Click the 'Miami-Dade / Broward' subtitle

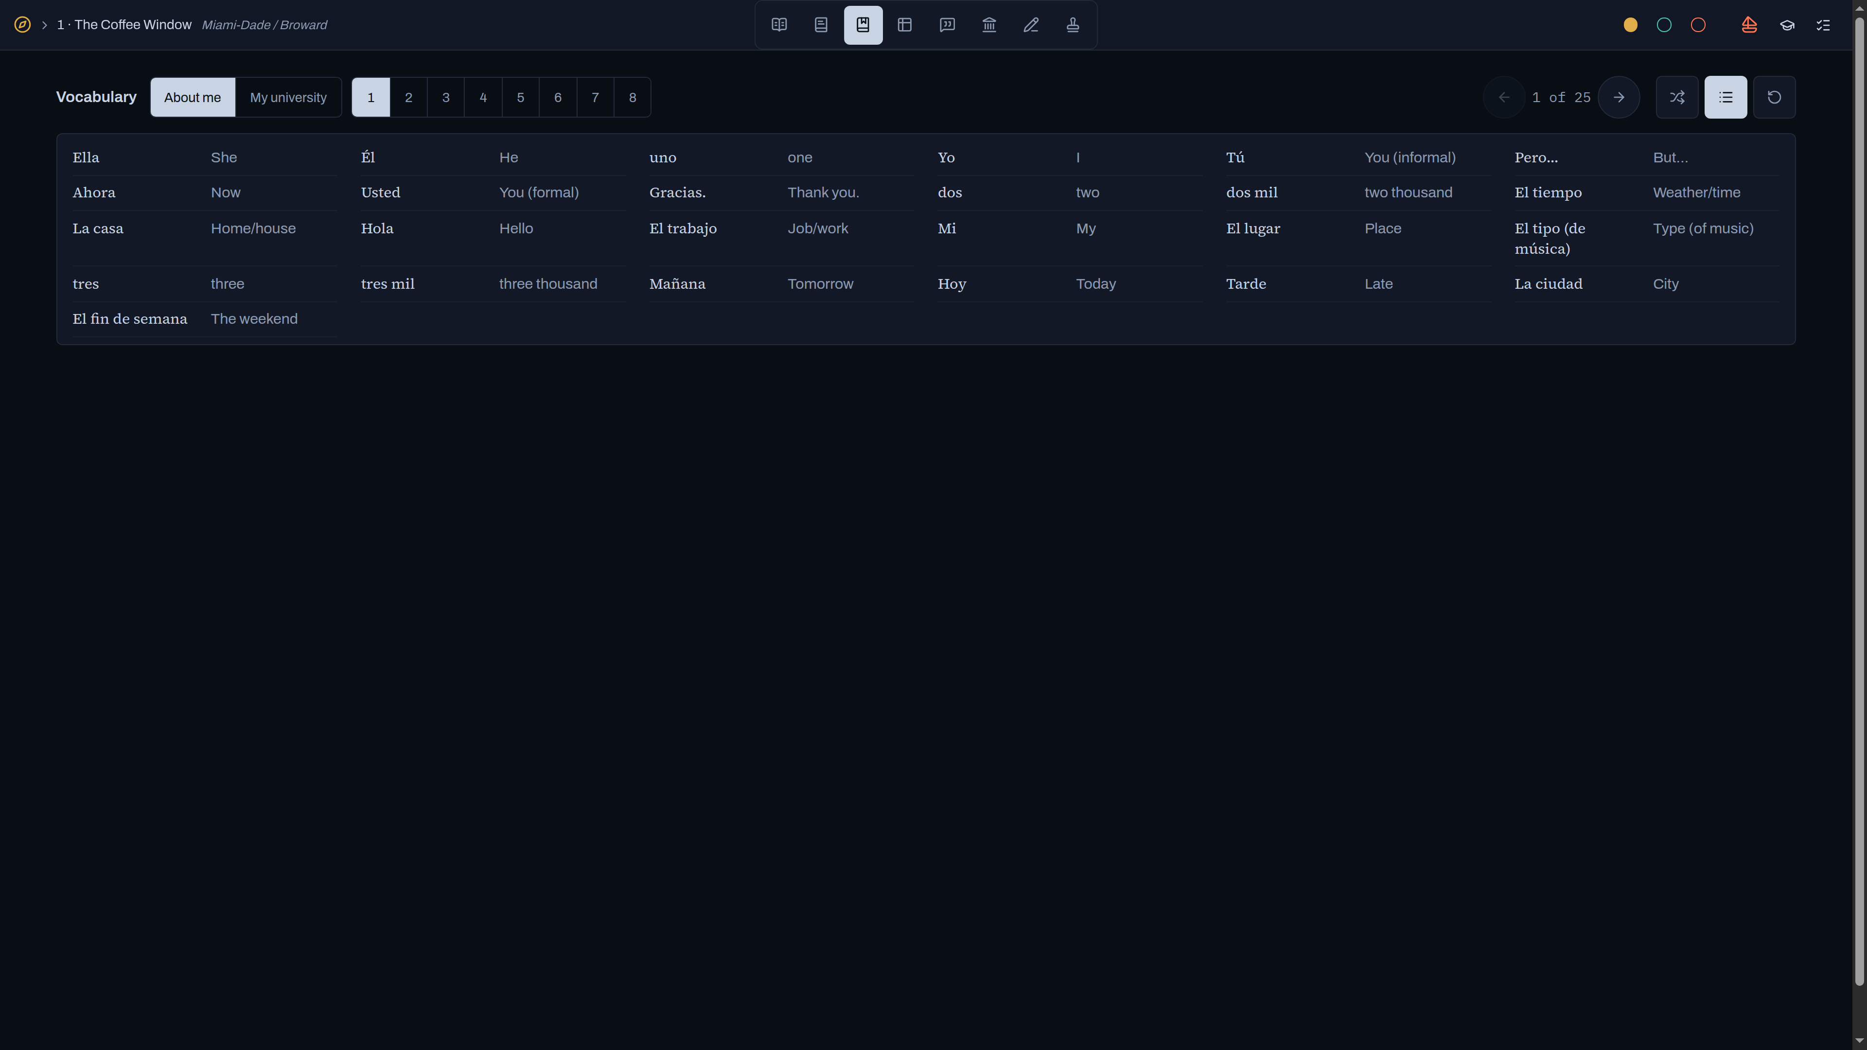point(264,25)
